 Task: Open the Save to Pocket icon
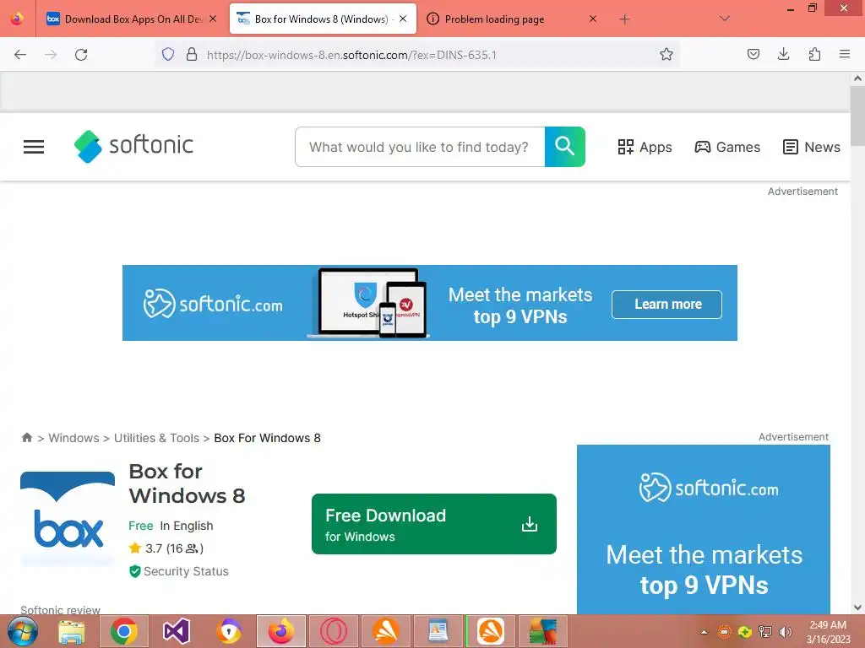pos(753,55)
